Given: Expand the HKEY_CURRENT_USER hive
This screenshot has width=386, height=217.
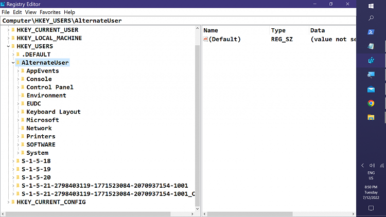Looking at the screenshot, I should [x=8, y=30].
